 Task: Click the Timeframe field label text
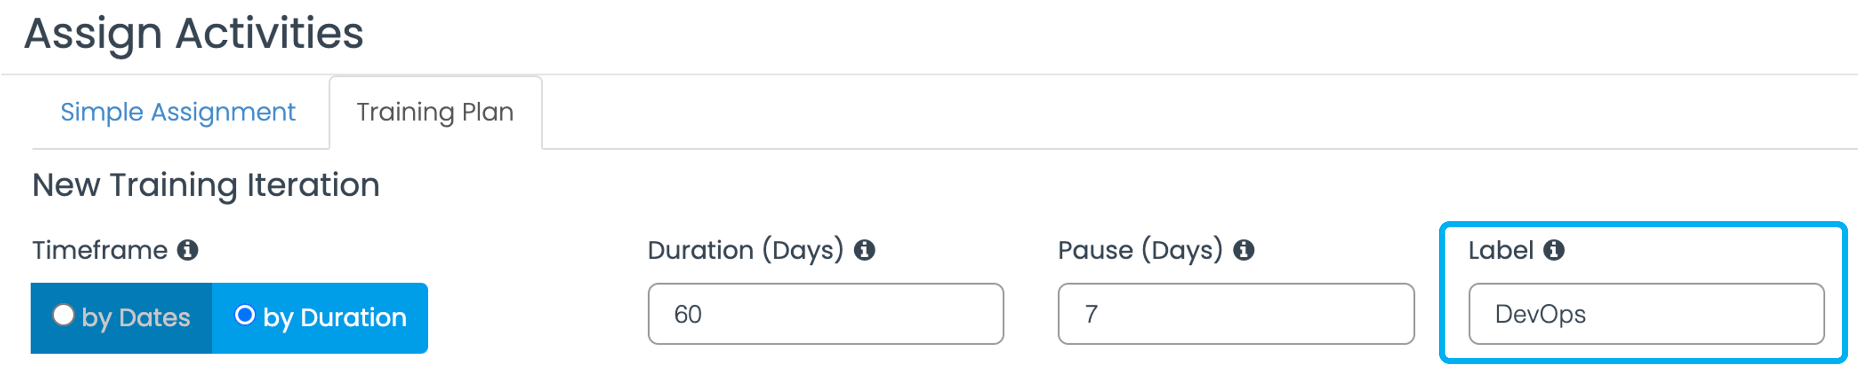[99, 250]
